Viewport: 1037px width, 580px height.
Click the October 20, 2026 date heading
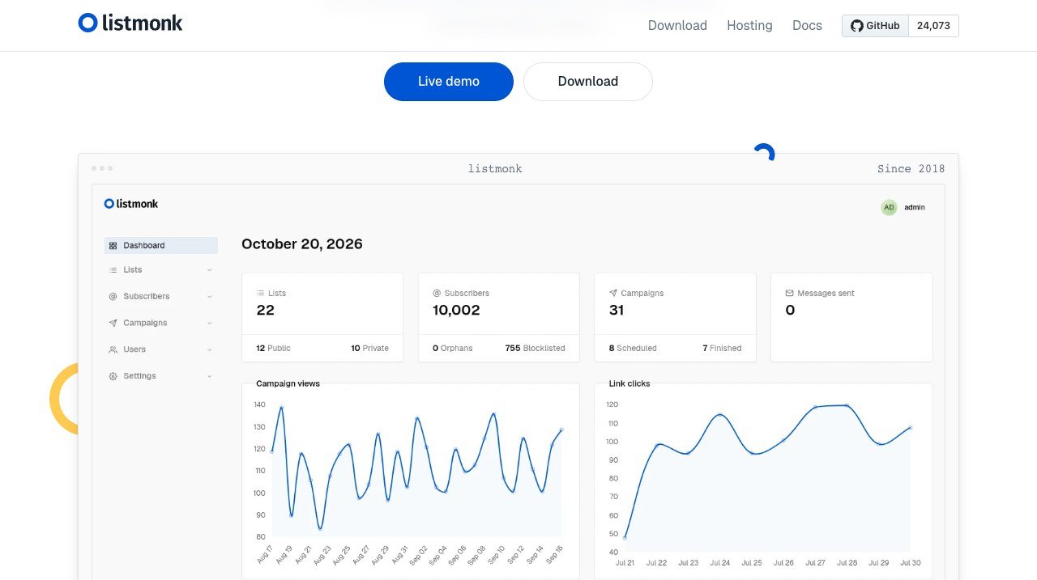click(302, 244)
